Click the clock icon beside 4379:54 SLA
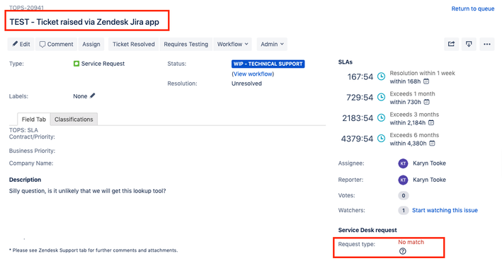 [x=381, y=139]
